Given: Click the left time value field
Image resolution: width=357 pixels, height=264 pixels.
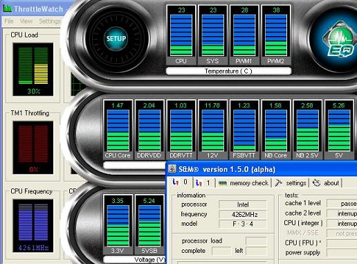Looking at the screenshot, I should click(257, 251).
